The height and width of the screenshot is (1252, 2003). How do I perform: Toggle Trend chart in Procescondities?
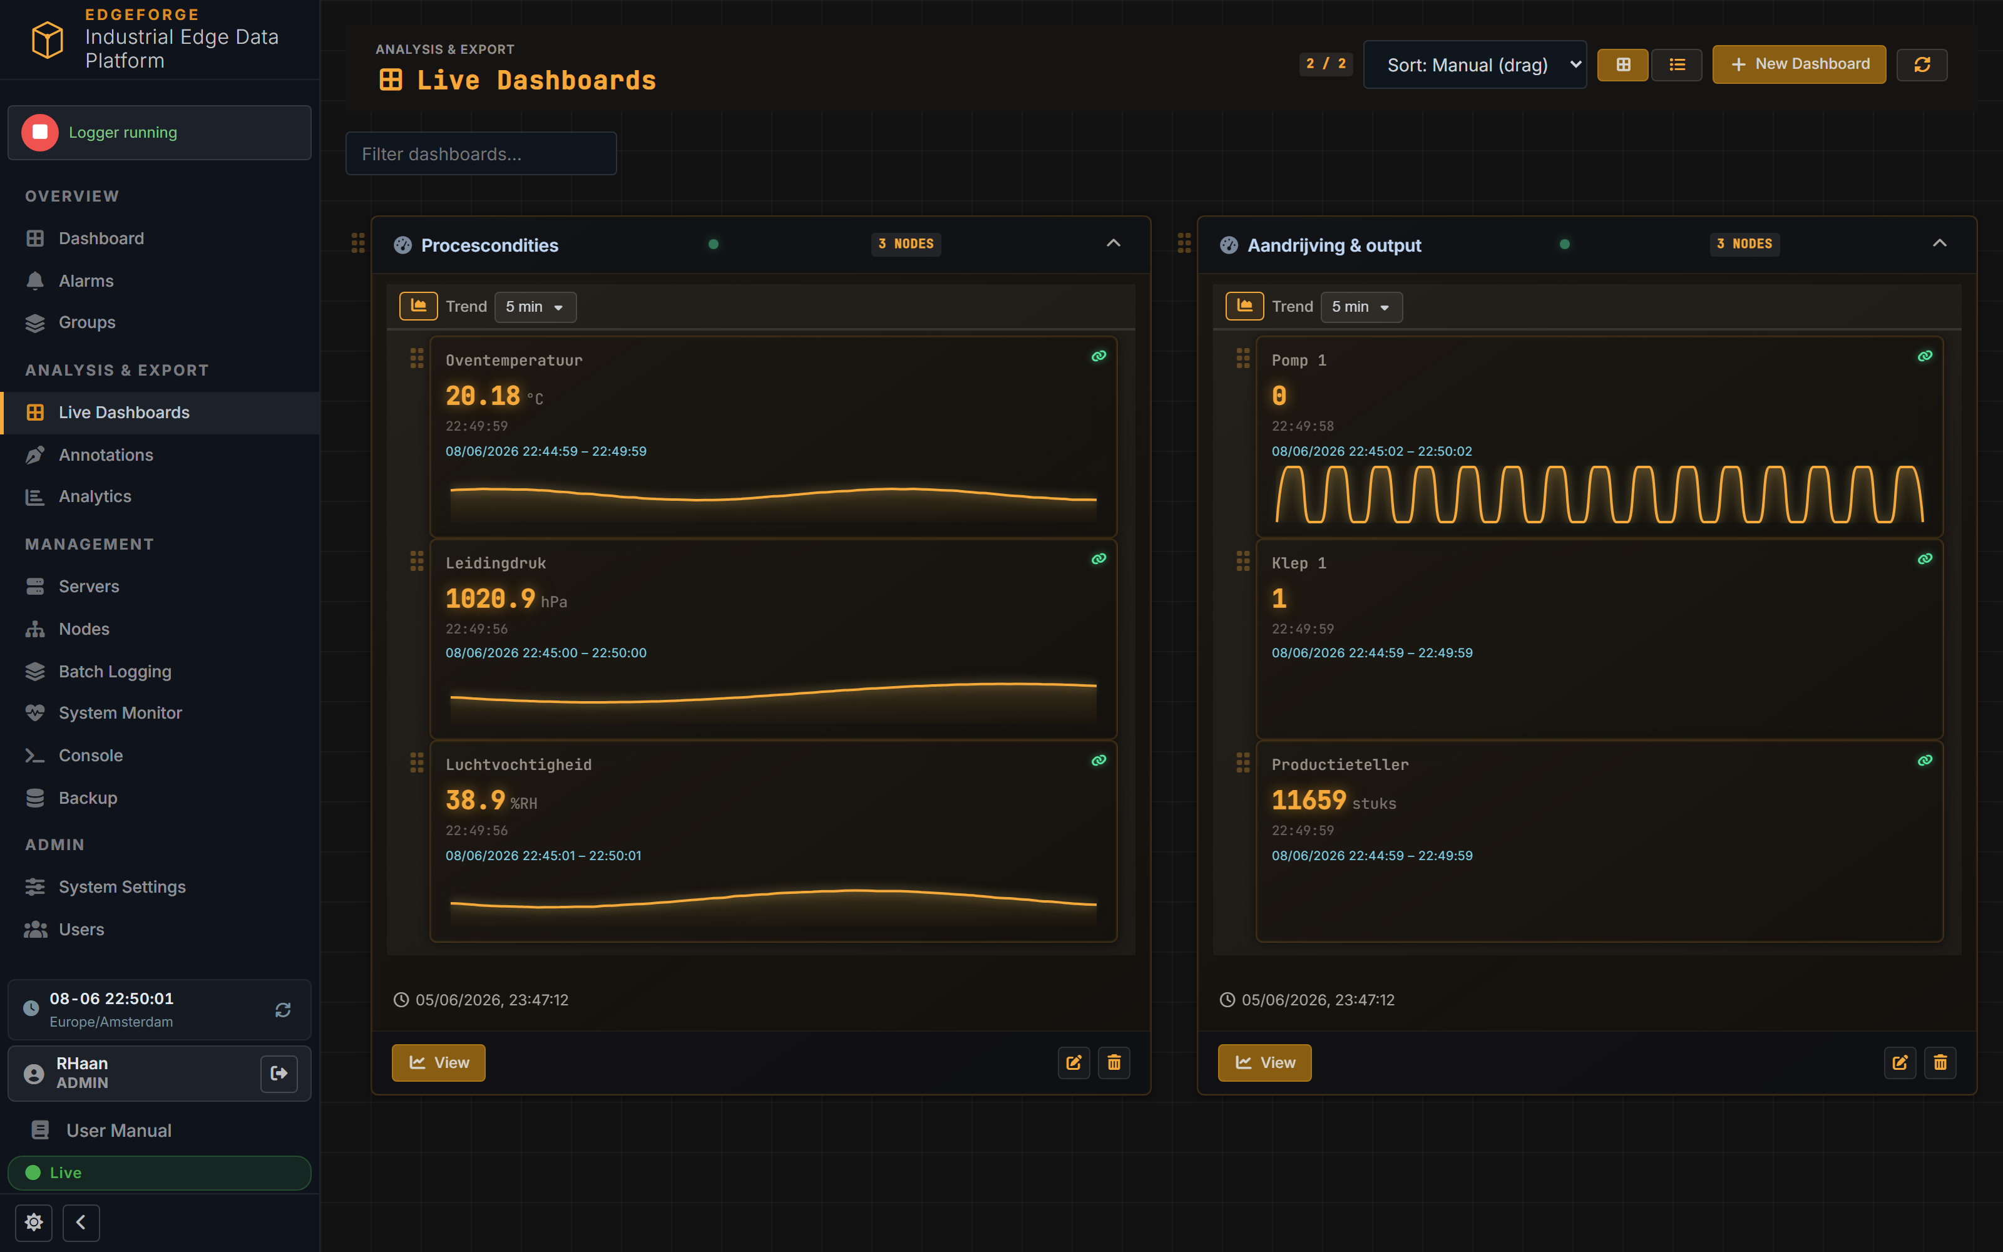[x=418, y=306]
